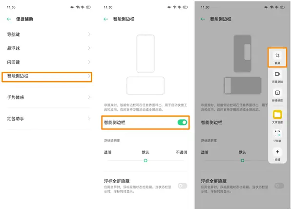Expand the 闪回键 chevron

(89, 62)
